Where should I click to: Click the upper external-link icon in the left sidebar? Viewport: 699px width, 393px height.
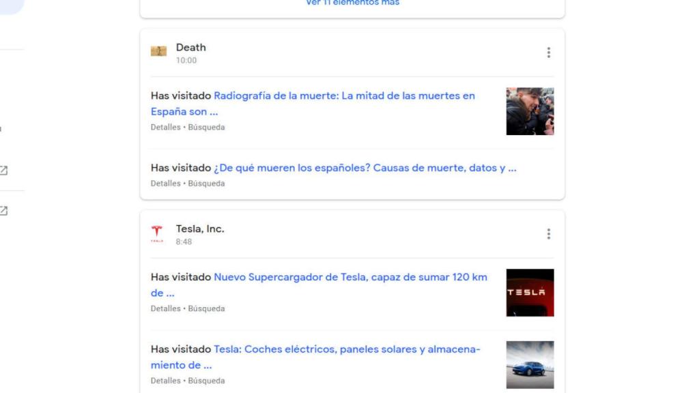pyautogui.click(x=3, y=170)
